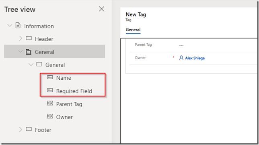
Task: Select Footer in the tree
Action: click(x=43, y=130)
